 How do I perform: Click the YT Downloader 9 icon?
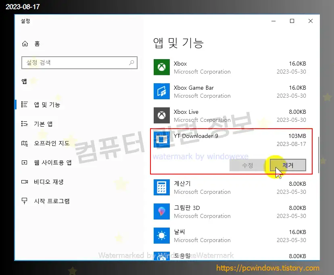point(162,140)
